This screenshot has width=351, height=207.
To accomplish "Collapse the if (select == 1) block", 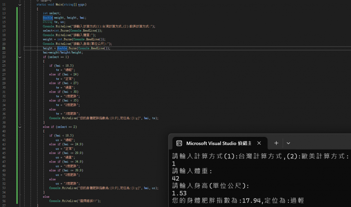I will (20, 57).
